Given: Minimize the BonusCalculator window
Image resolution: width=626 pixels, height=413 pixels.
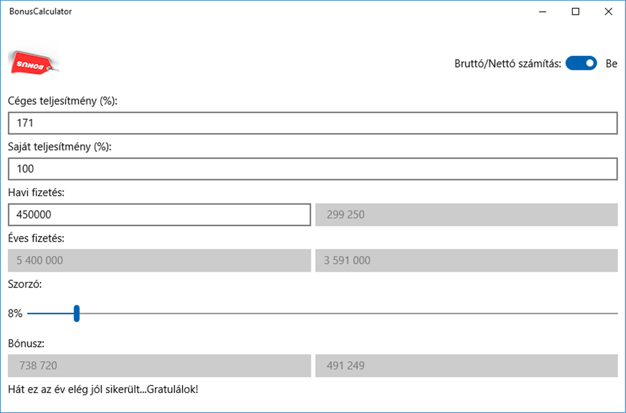Looking at the screenshot, I should pos(543,12).
